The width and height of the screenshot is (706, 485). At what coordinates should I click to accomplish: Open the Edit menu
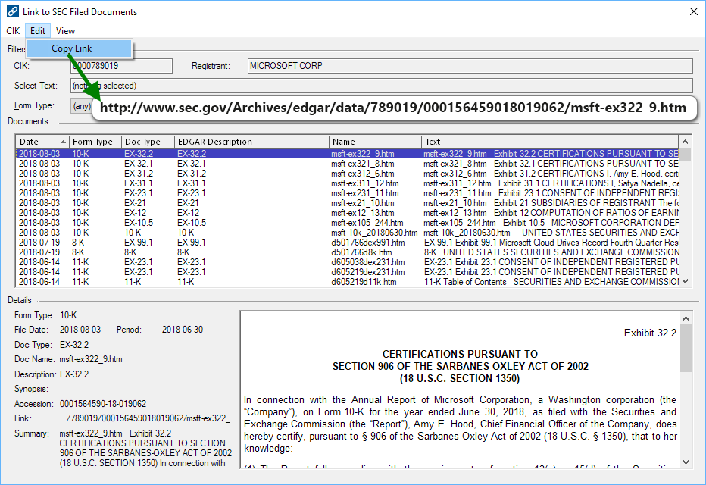38,31
